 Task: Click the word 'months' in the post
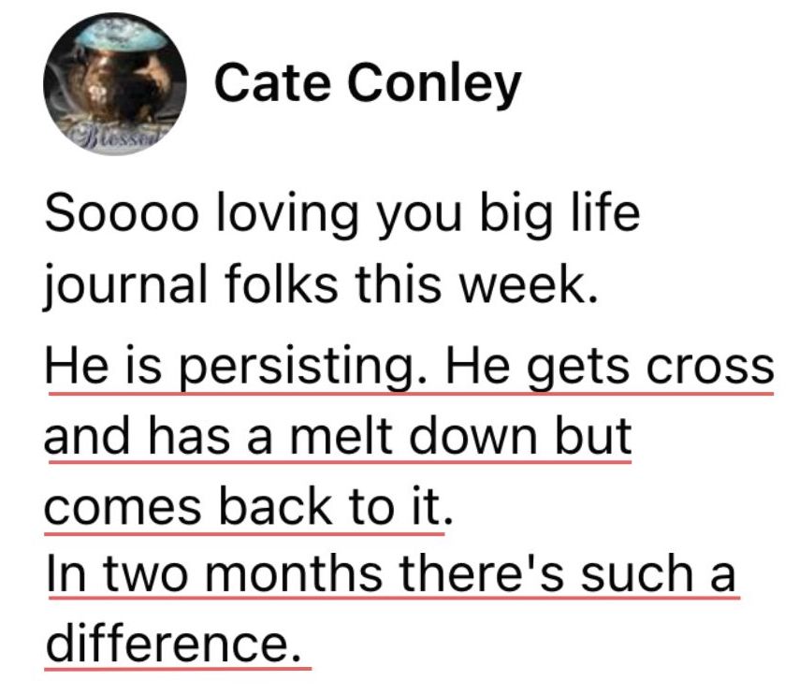(x=294, y=573)
